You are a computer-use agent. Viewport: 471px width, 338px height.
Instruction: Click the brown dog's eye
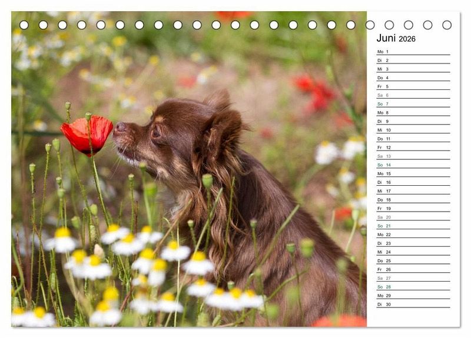point(156,133)
